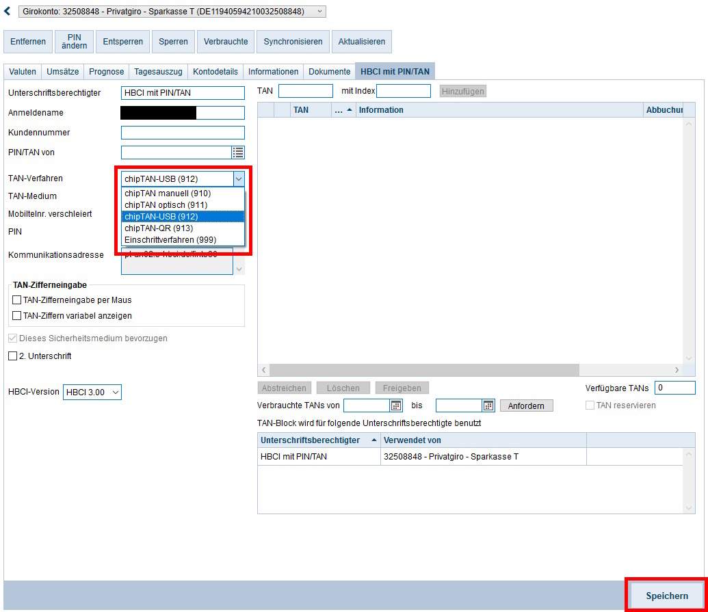
Task: Toggle TAN-Ziffern variabel anzeigen checkbox
Action: pos(17,316)
